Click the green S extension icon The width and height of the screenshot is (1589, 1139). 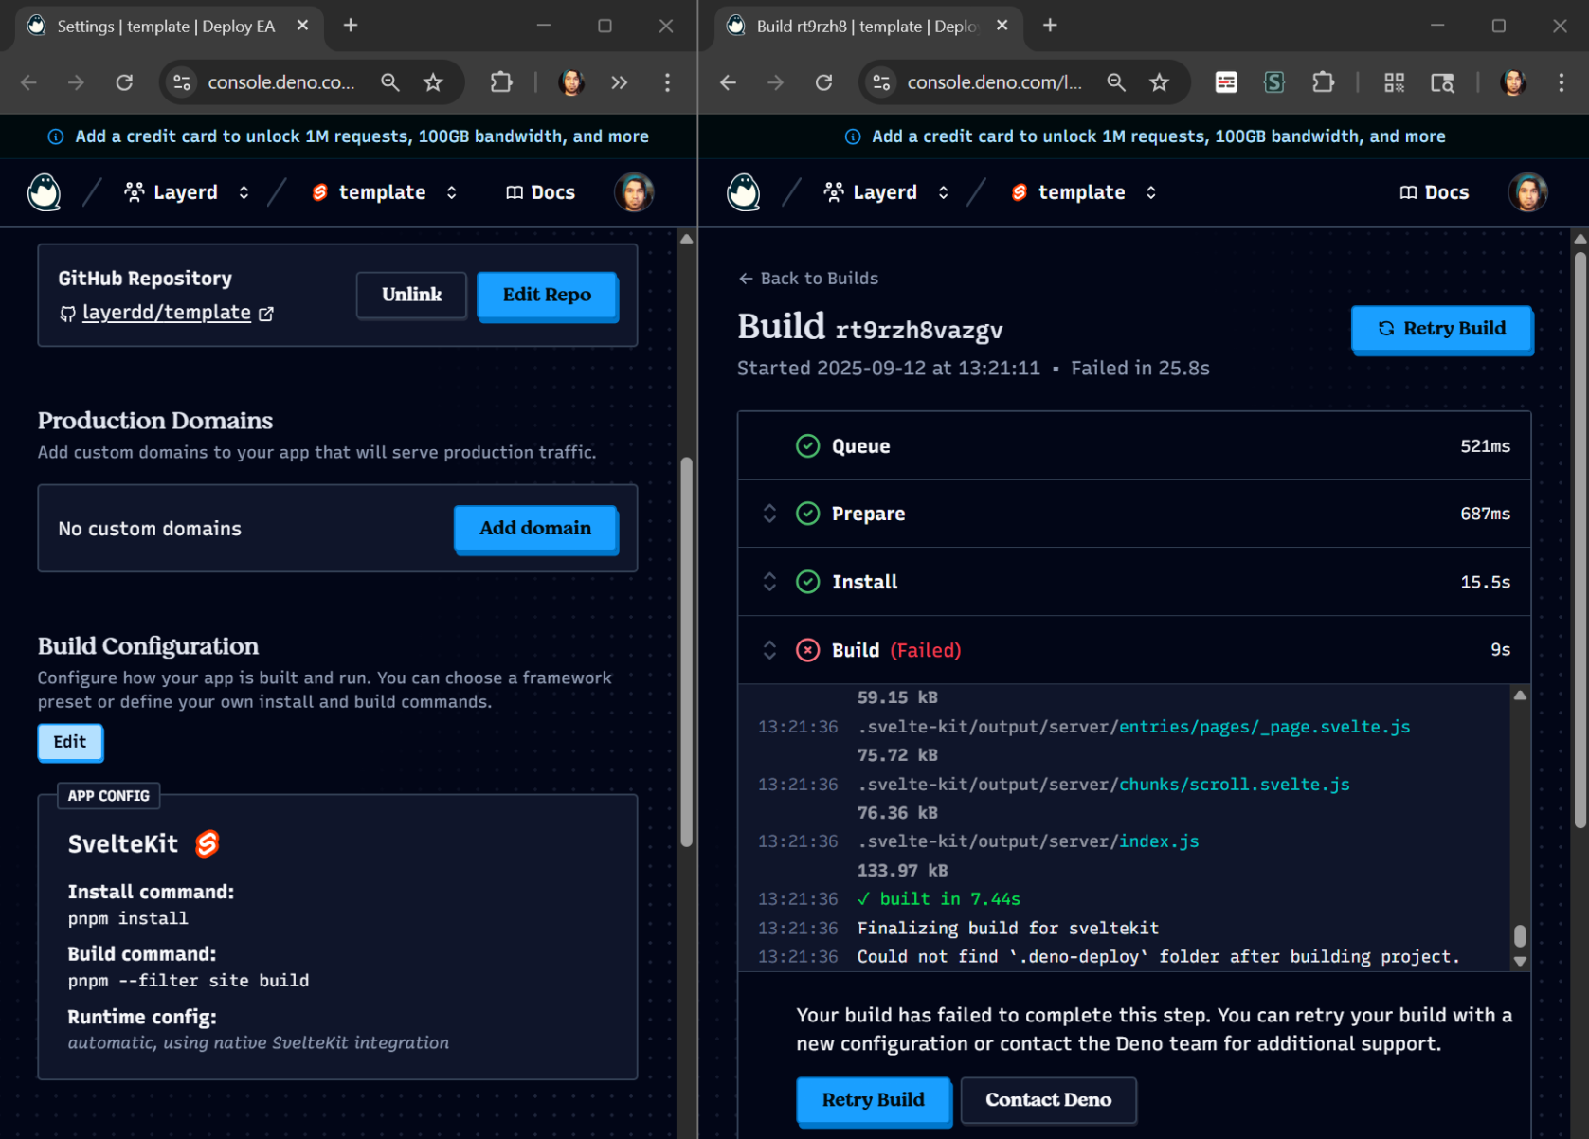(1274, 82)
